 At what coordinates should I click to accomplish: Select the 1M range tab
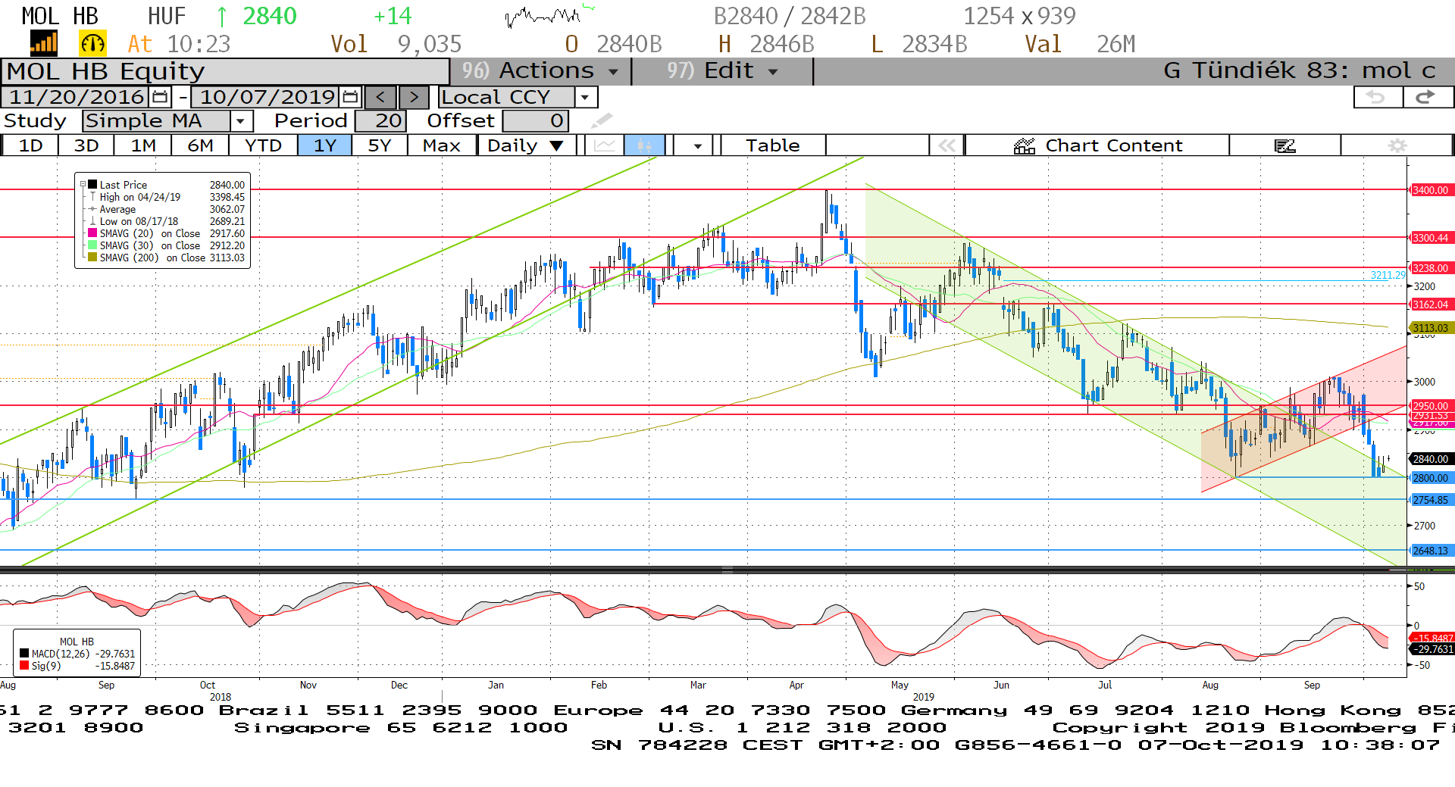(x=143, y=145)
